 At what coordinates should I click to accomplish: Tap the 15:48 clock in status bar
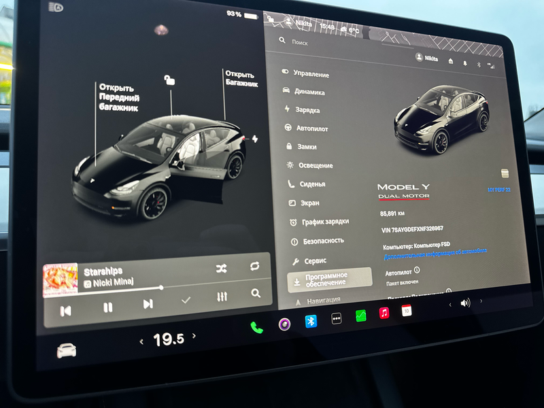coord(327,27)
